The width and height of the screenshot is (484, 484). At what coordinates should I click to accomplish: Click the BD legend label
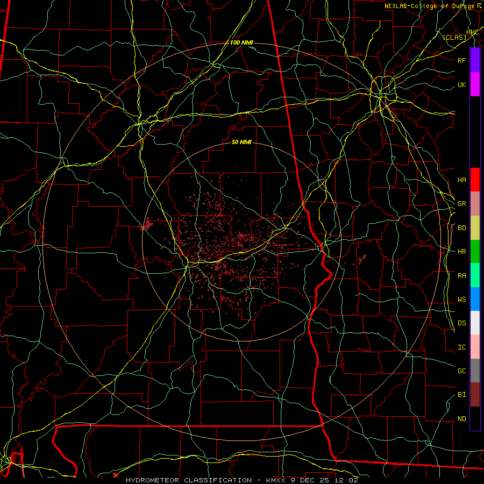point(462,228)
